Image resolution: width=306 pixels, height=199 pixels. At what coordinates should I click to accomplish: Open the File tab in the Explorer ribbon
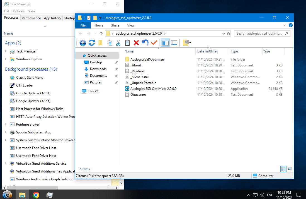[83, 25]
